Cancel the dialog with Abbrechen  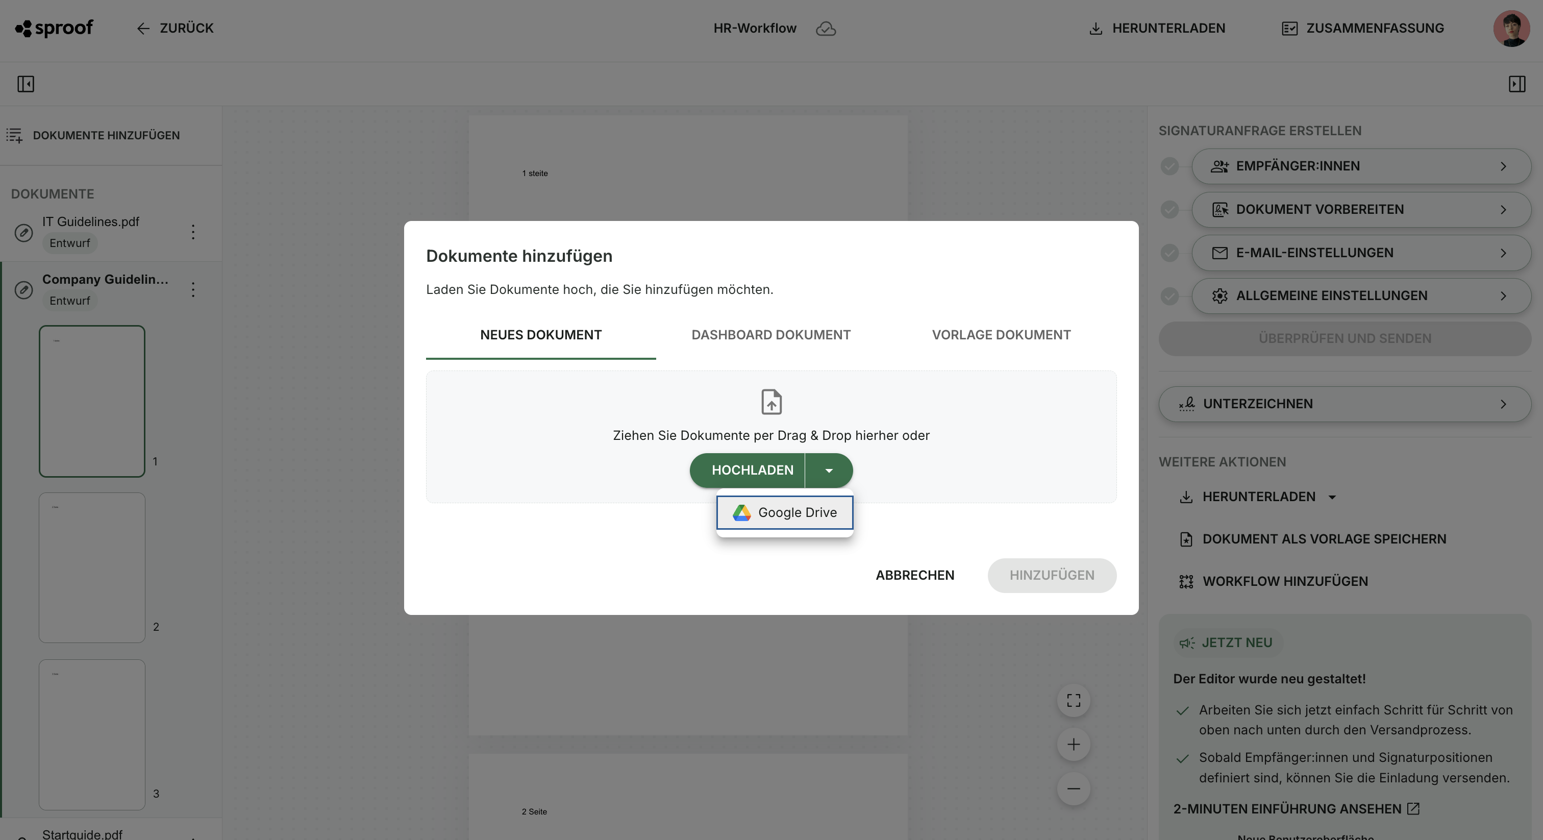(x=915, y=575)
